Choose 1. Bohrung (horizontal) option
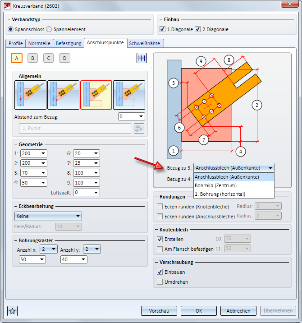This screenshot has height=323, width=302. pyautogui.click(x=234, y=194)
